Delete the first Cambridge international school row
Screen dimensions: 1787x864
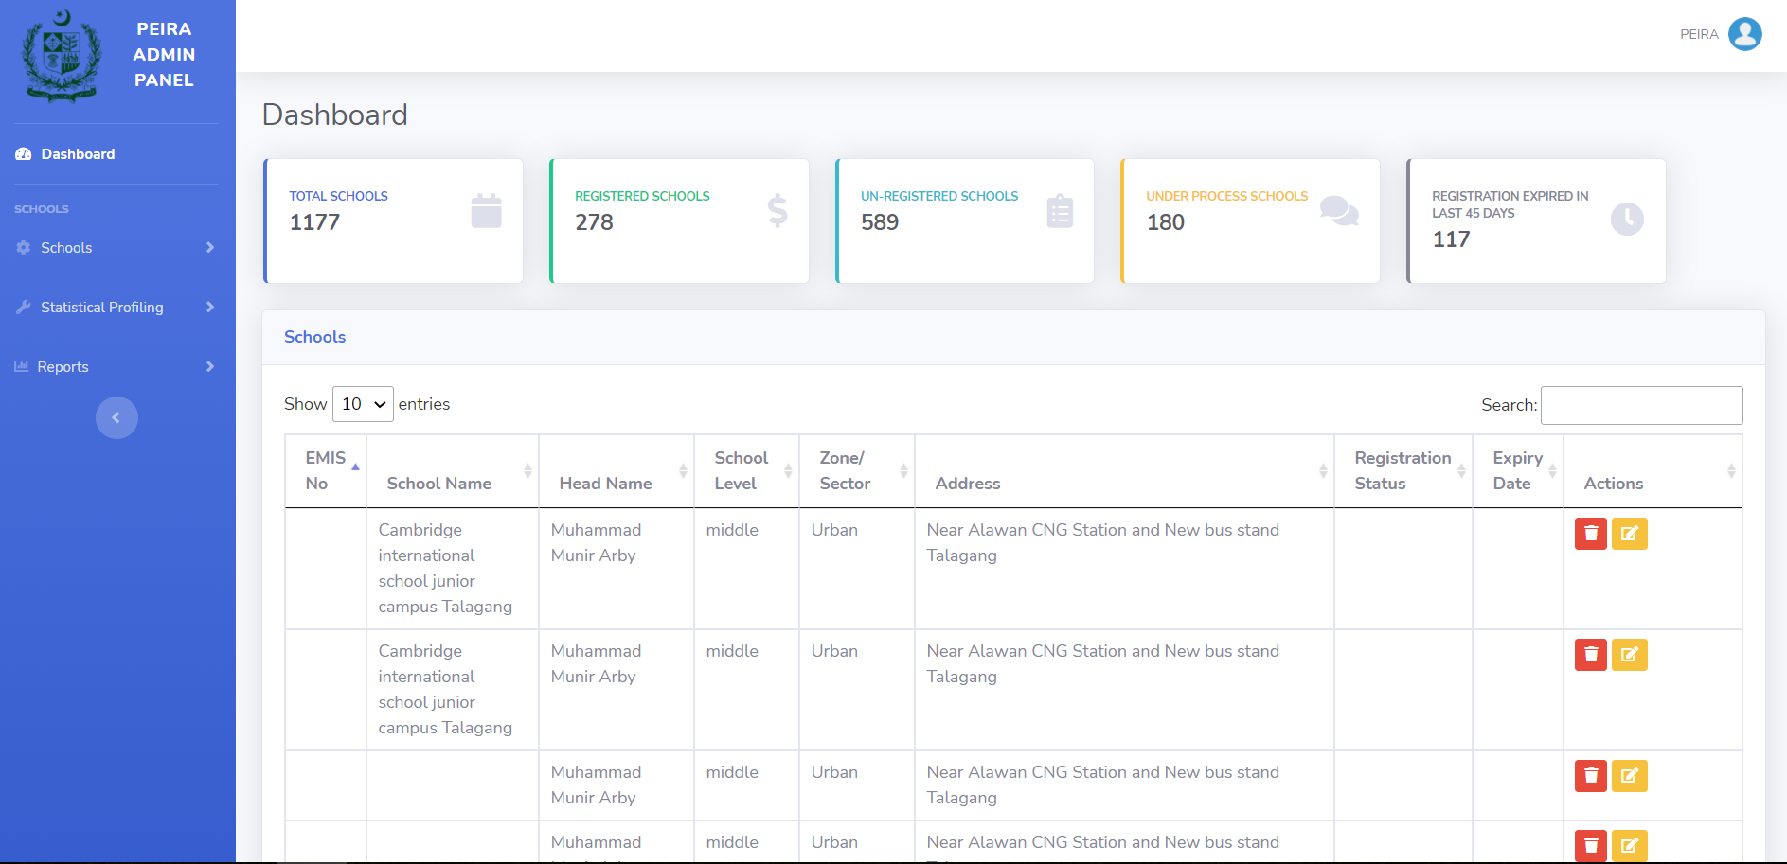(1590, 534)
